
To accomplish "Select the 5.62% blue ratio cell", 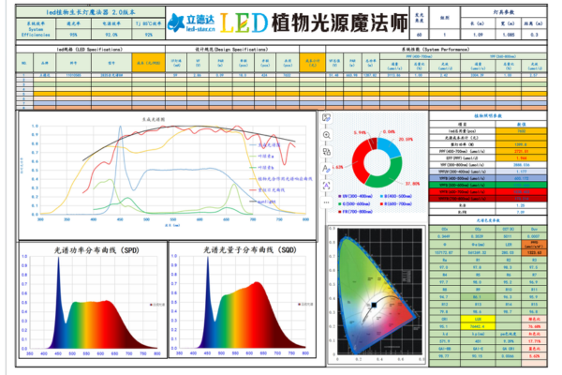I will pos(534,355).
